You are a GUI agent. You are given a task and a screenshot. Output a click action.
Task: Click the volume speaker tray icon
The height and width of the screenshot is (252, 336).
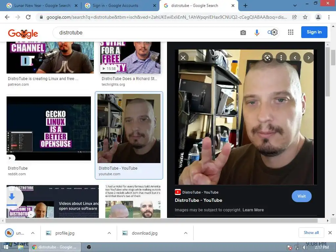click(305, 247)
